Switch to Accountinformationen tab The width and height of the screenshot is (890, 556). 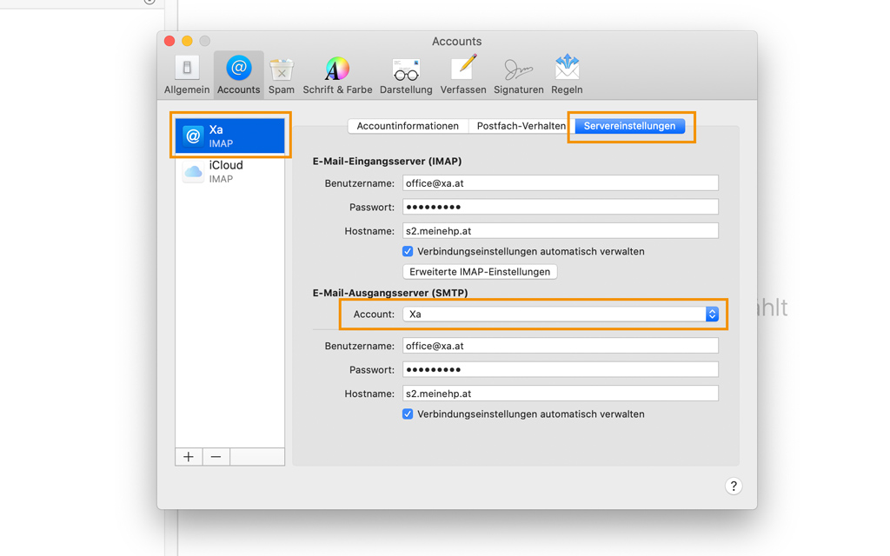[x=408, y=126]
